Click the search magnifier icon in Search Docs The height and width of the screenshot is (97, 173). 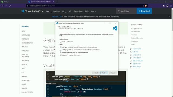pos(118,11)
